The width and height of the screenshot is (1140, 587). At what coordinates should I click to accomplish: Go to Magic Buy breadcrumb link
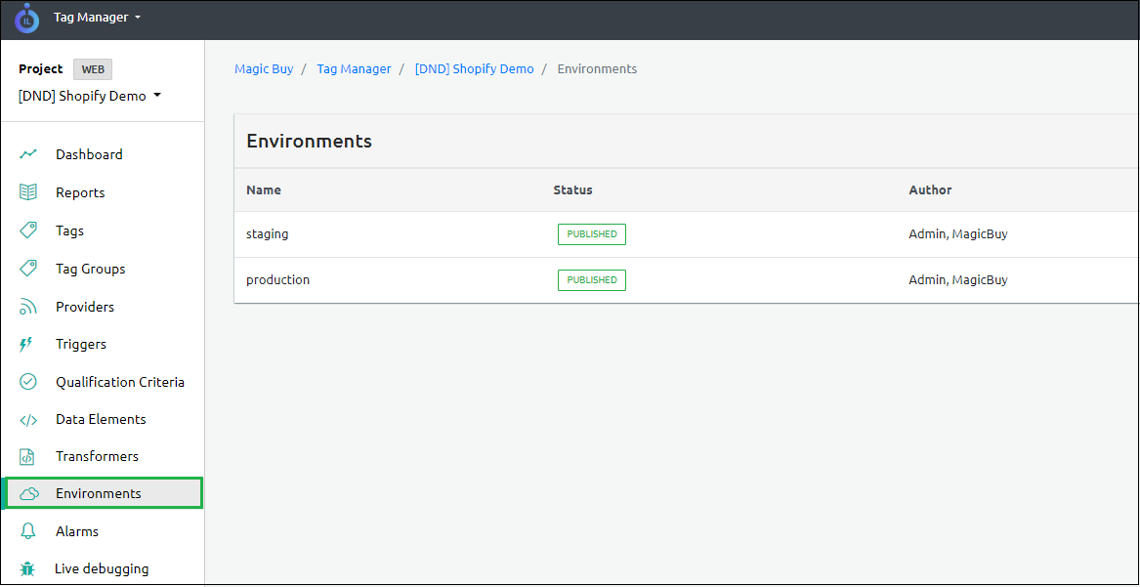264,69
